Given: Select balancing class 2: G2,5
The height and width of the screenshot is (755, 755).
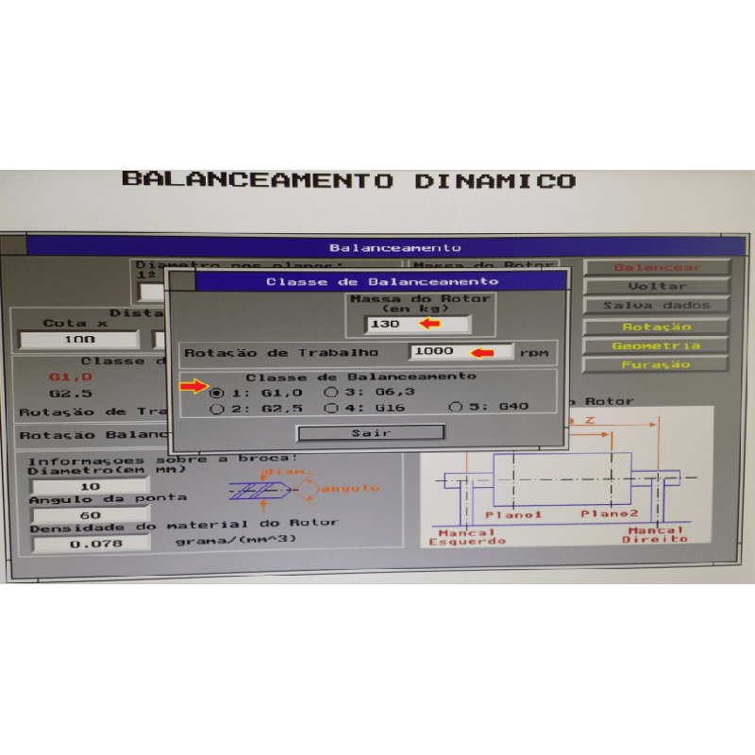Looking at the screenshot, I should pos(218,408).
